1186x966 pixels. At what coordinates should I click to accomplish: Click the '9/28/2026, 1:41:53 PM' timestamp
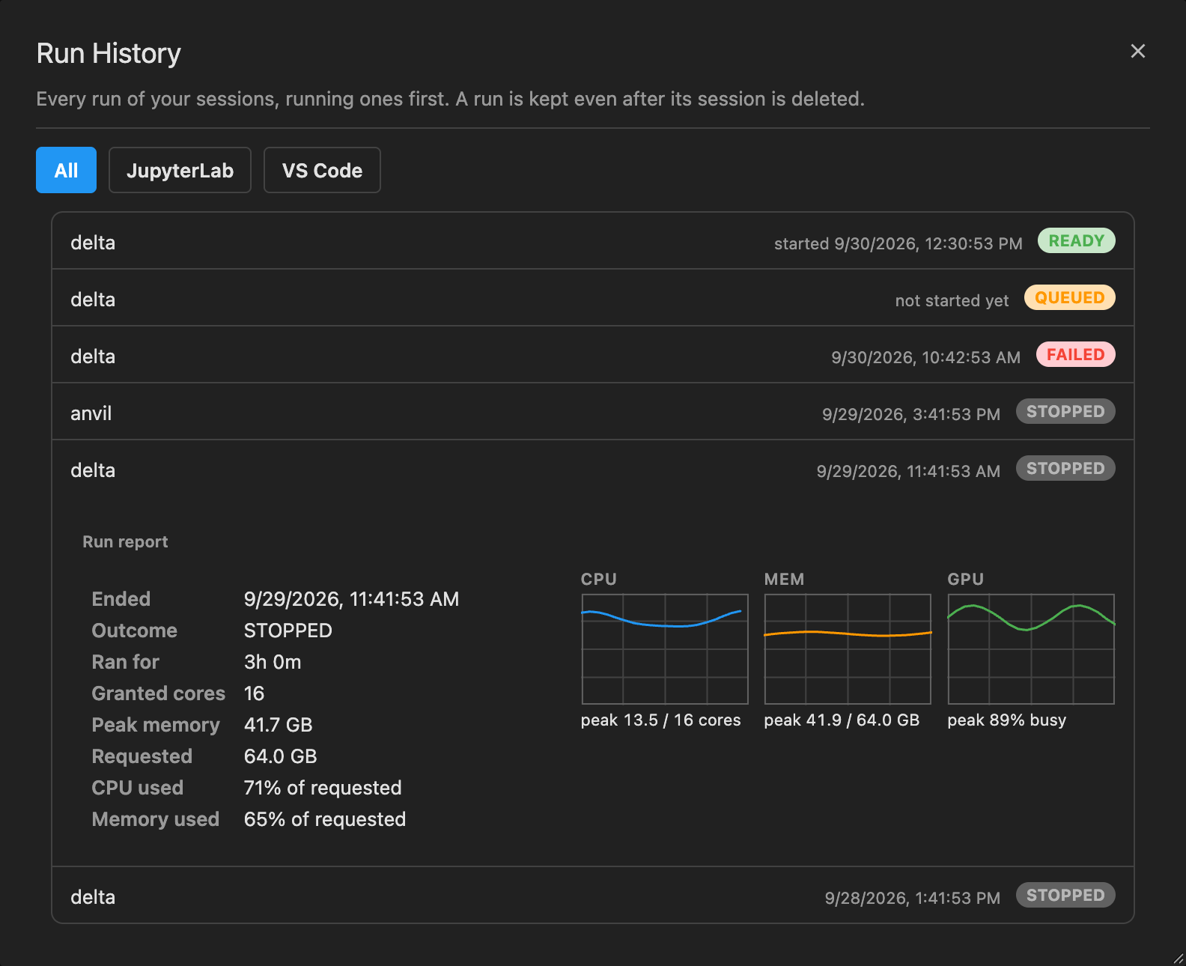click(x=912, y=898)
